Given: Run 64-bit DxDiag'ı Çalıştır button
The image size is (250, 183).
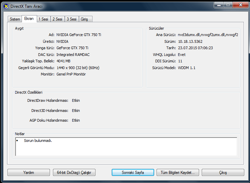Looking at the screenshot, I should [x=74, y=173].
